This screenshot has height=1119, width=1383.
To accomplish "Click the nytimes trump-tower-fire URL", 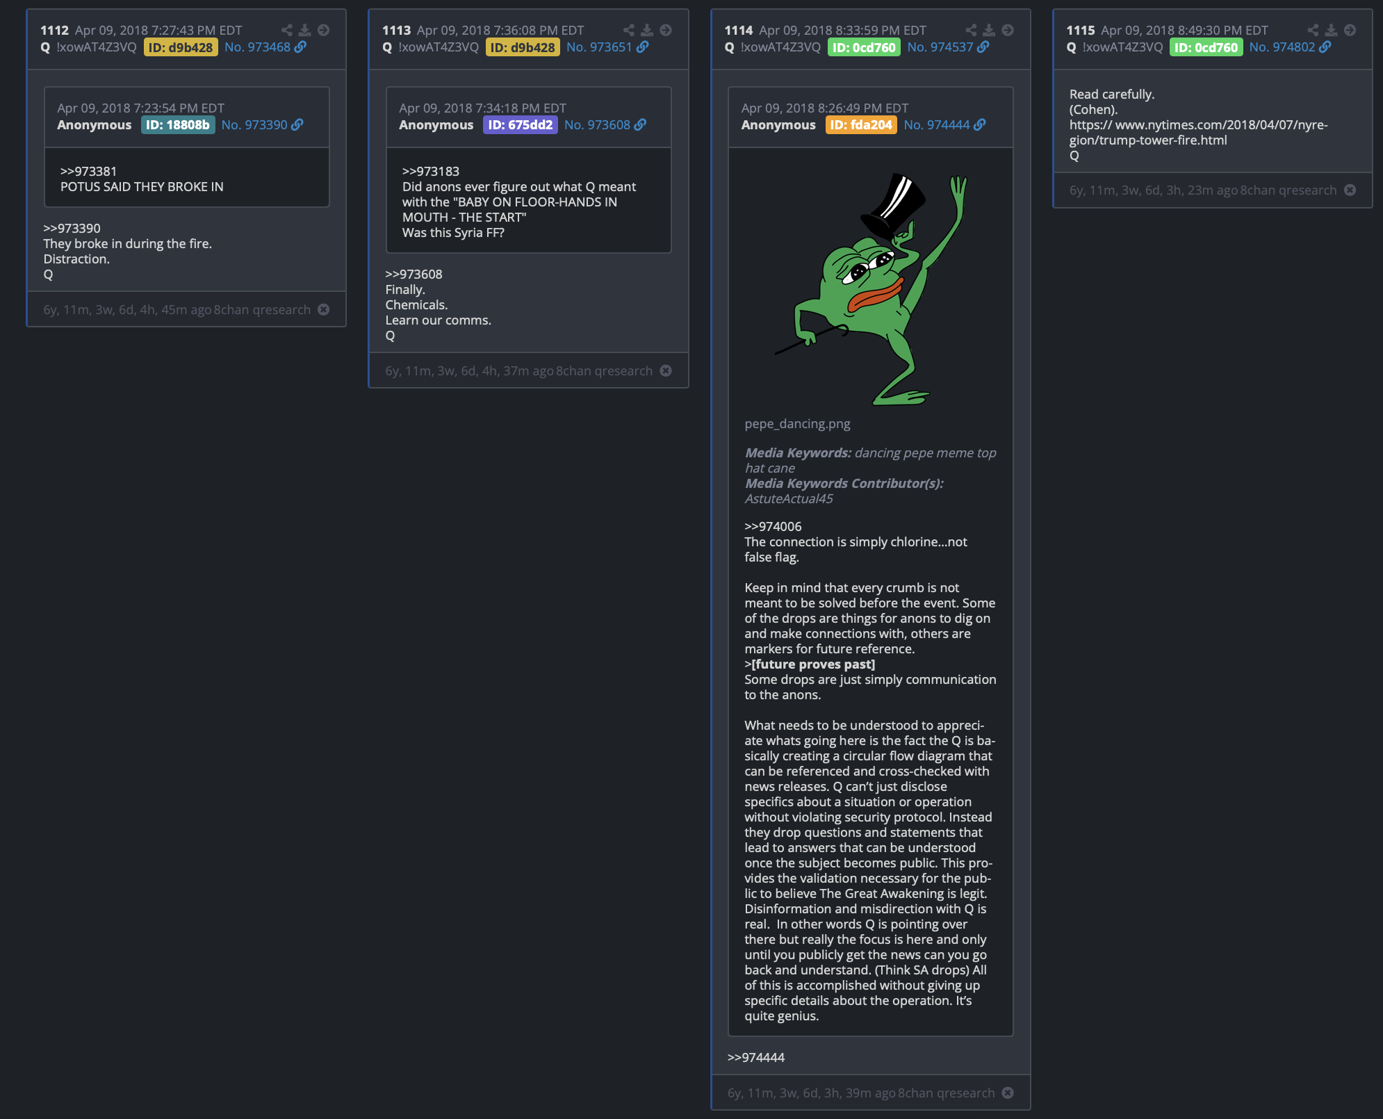I will tap(1198, 132).
